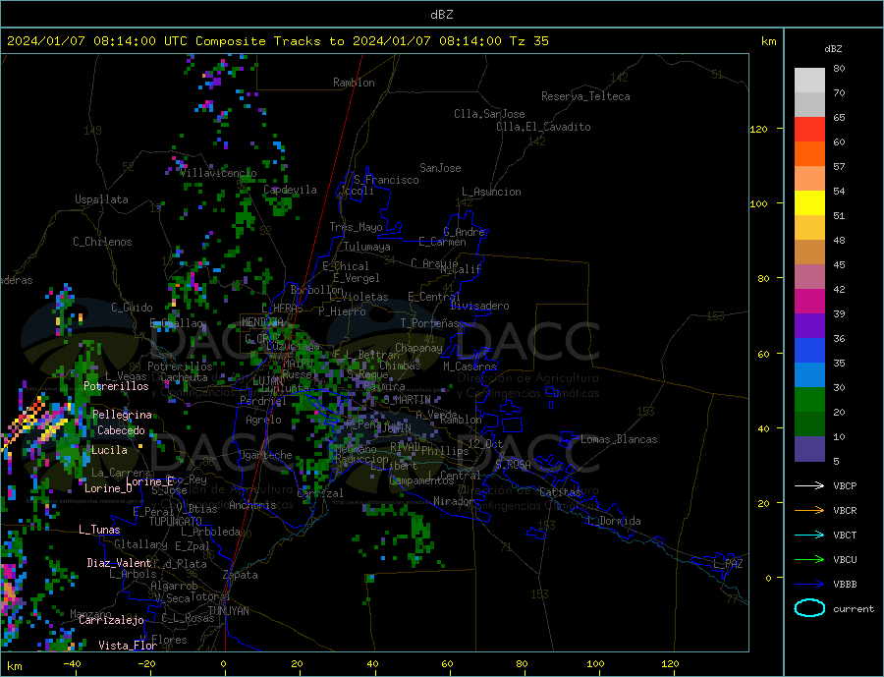Viewport: 884px width, 677px height.
Task: Click the C_Chilenos label
Action: pyautogui.click(x=102, y=242)
